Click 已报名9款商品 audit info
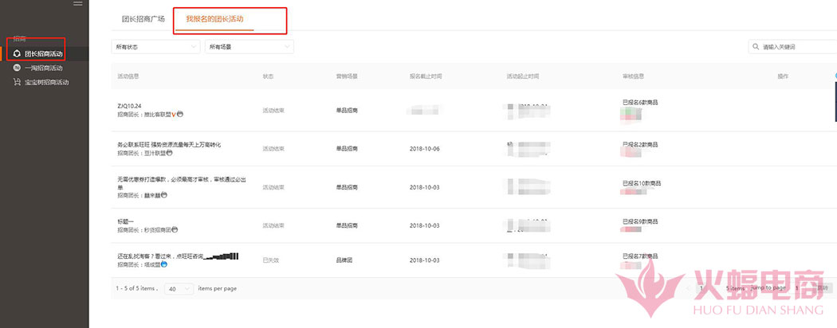 640,221
